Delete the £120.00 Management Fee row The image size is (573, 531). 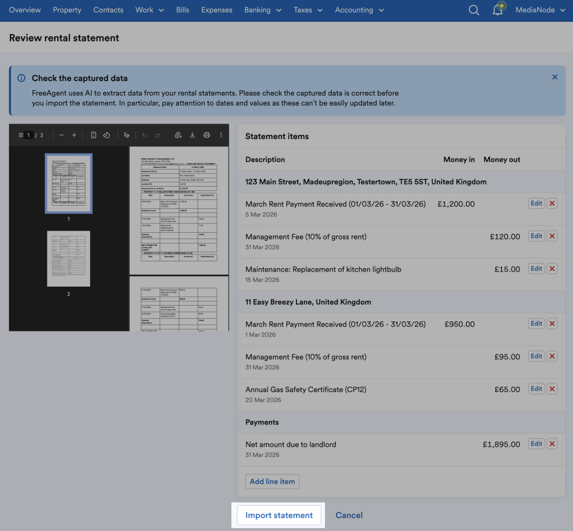(552, 236)
